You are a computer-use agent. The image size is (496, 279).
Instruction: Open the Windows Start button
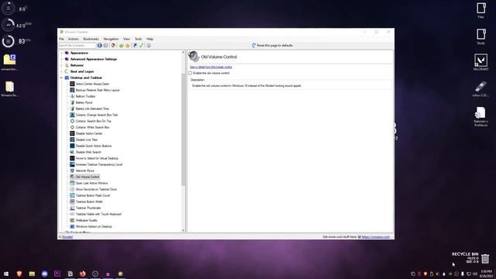[x=6, y=274]
